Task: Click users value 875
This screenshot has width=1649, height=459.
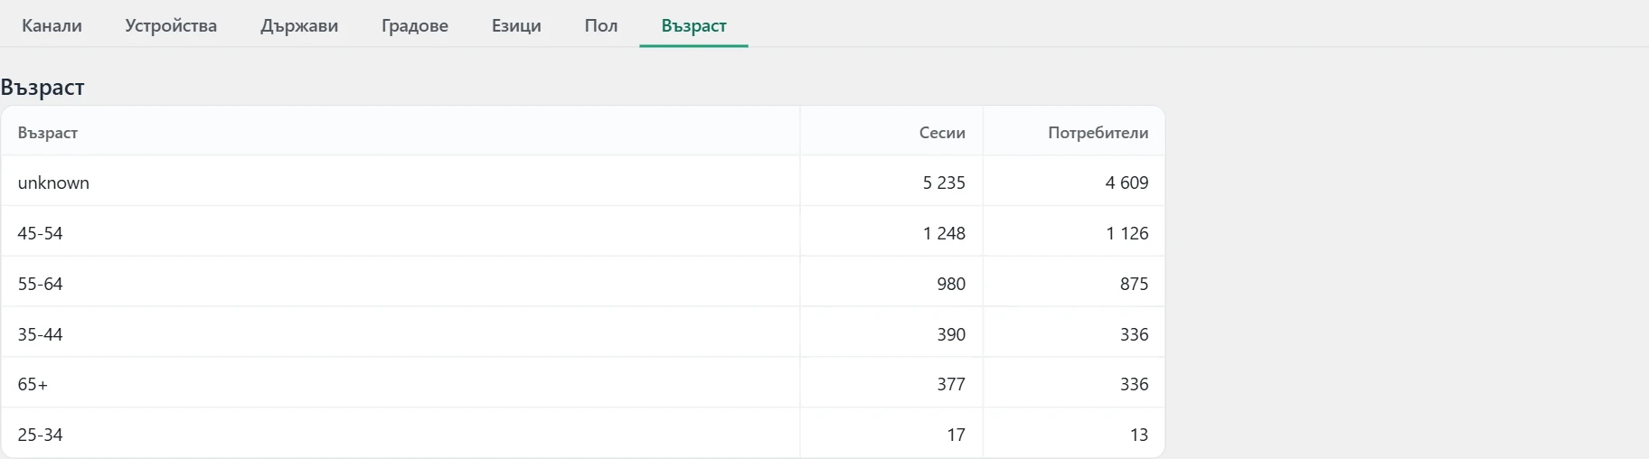Action: click(x=1134, y=284)
